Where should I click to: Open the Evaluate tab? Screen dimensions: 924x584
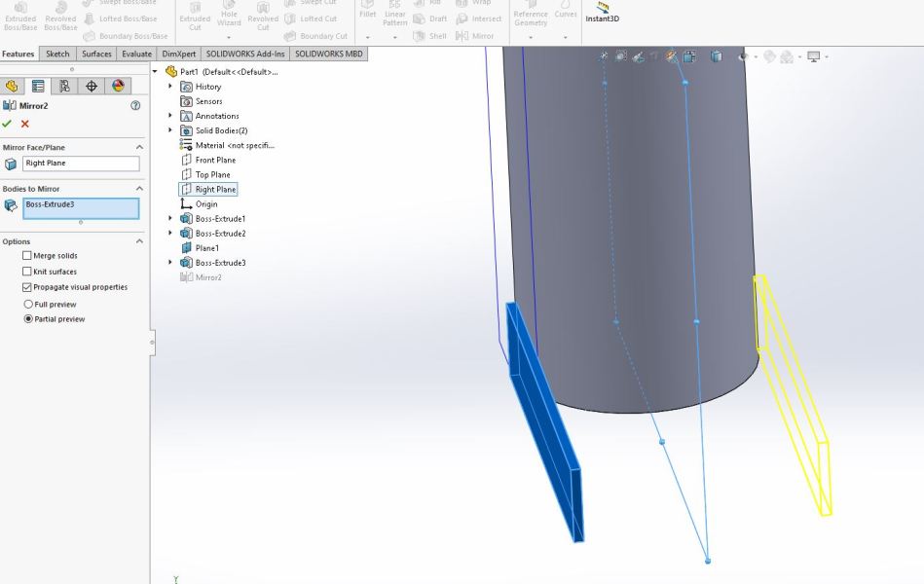pyautogui.click(x=136, y=54)
